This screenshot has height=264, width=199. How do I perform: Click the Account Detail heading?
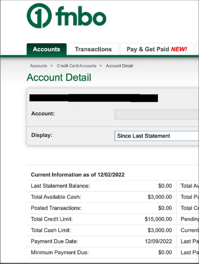point(59,78)
